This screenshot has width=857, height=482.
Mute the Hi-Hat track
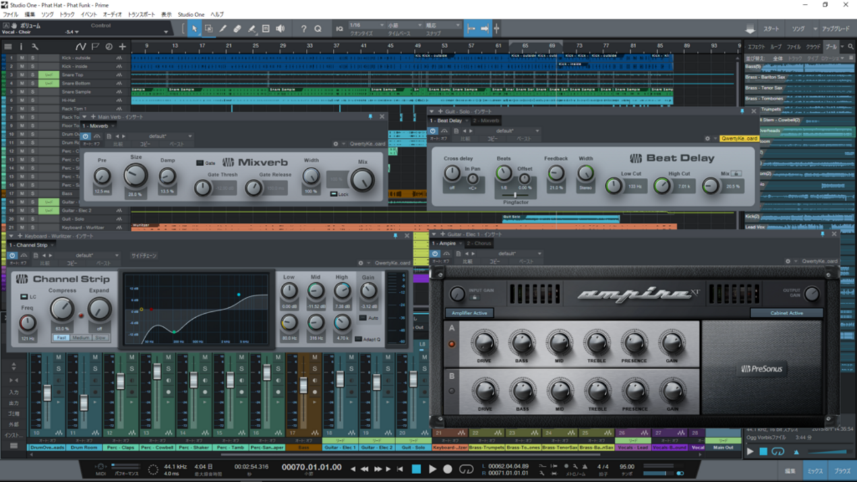(22, 100)
